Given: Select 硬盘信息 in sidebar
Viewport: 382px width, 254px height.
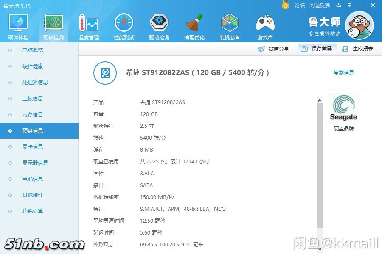Looking at the screenshot, I should coord(39,131).
